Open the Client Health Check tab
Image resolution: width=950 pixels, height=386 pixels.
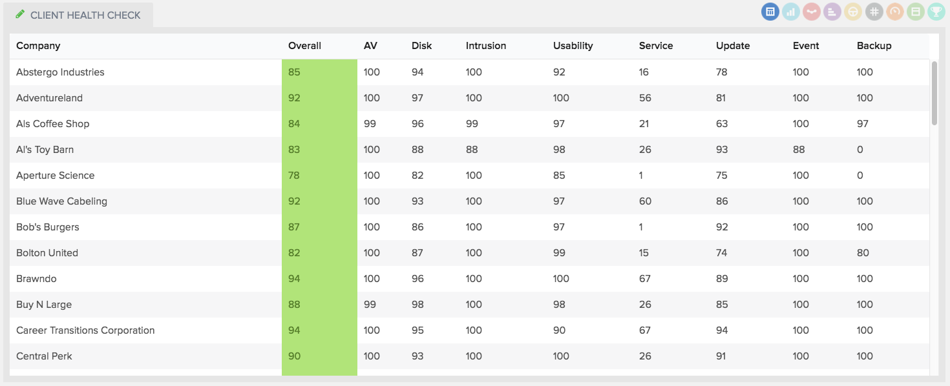pos(85,15)
